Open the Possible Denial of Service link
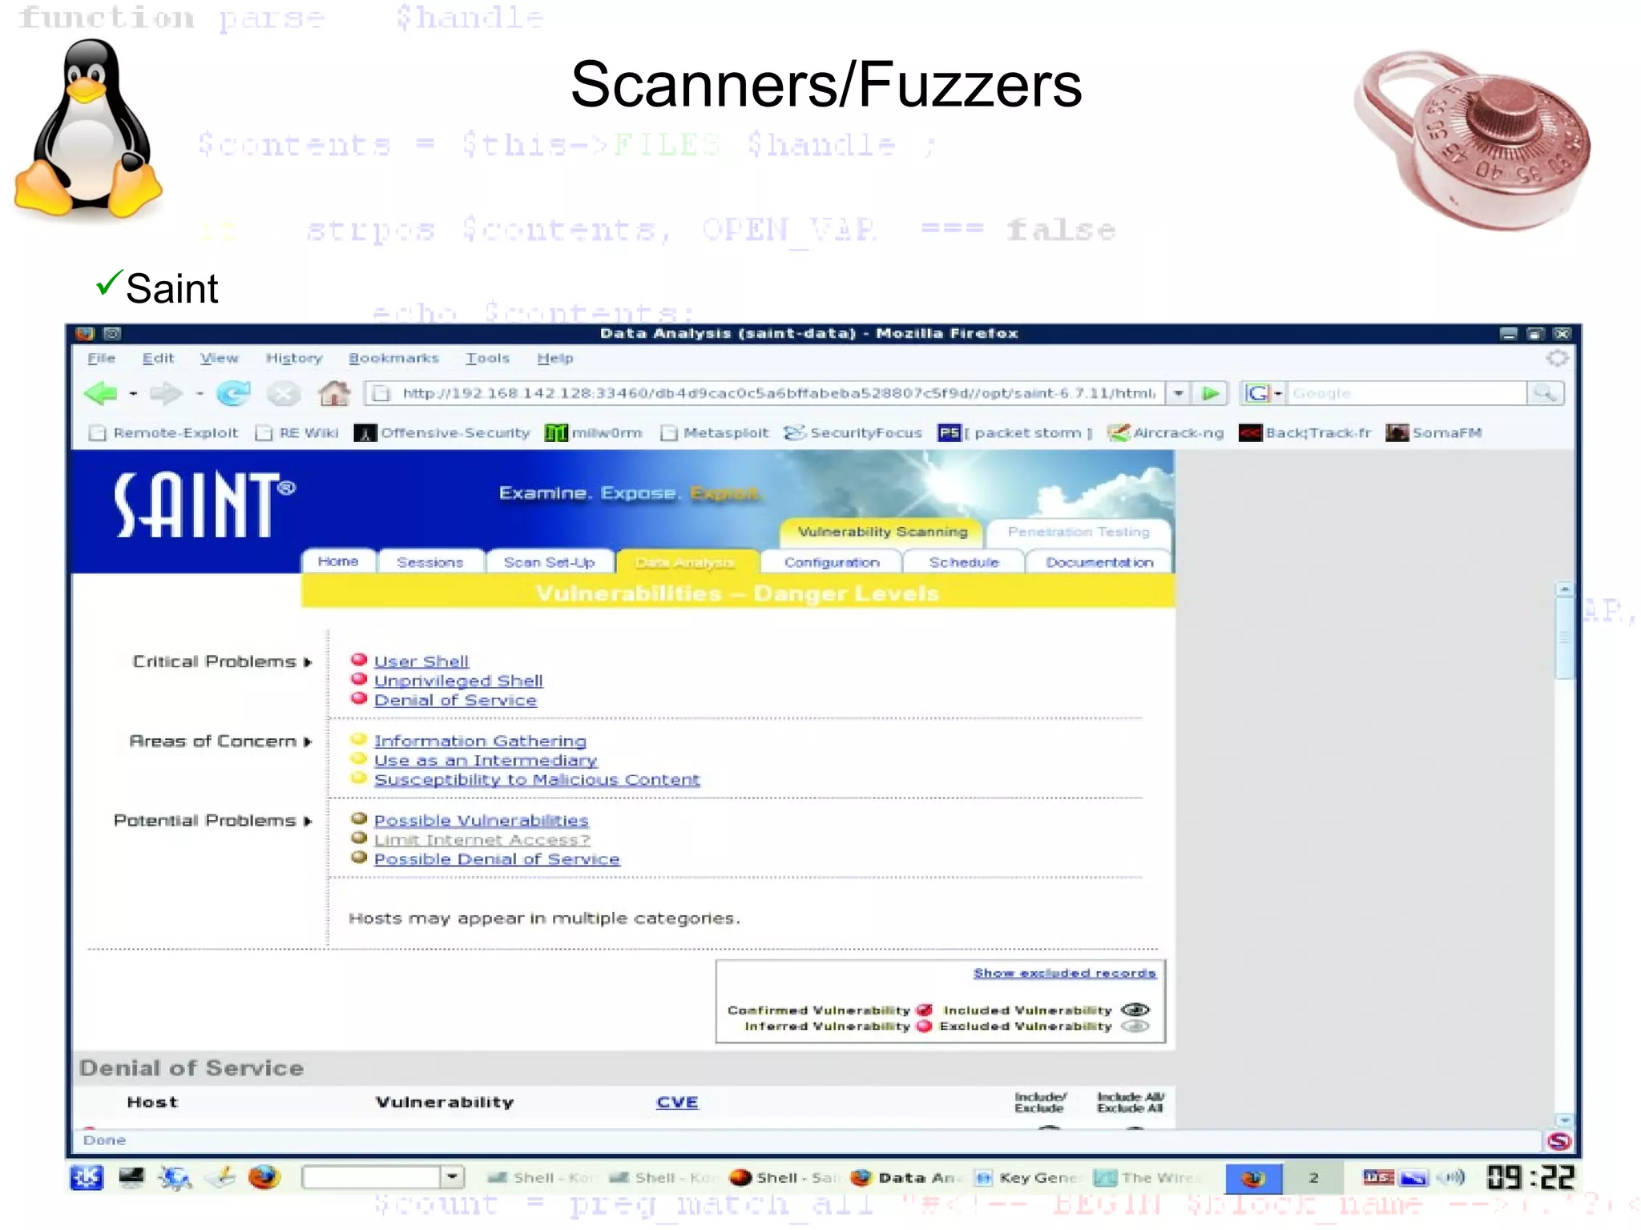This screenshot has height=1230, width=1641. tap(497, 859)
